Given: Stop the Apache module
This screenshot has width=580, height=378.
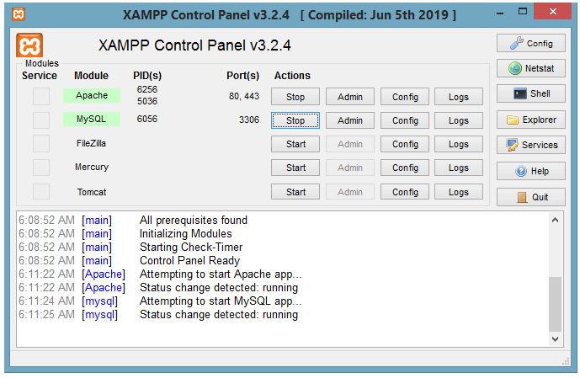Looking at the screenshot, I should (x=295, y=97).
